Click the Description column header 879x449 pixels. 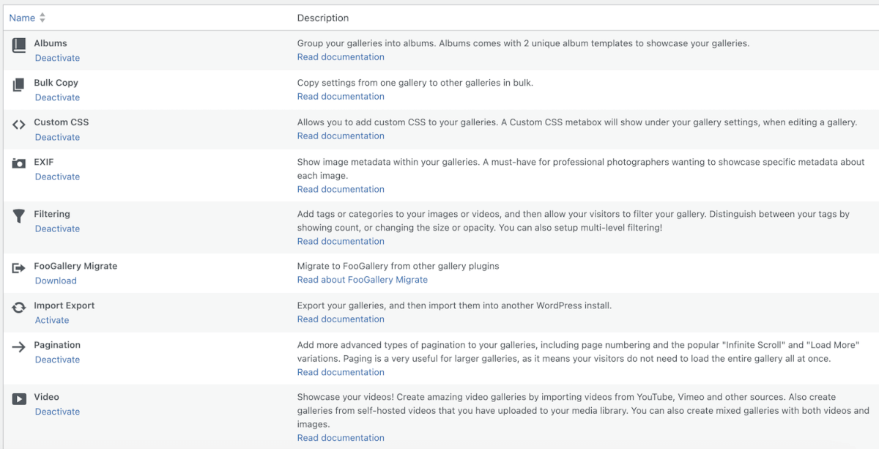[x=323, y=18]
